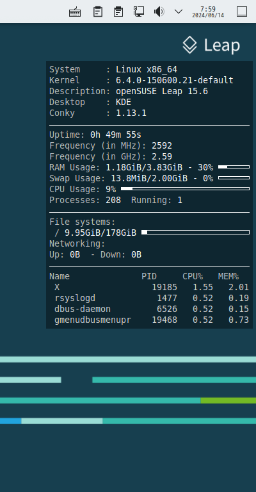The image size is (256, 492).
Task: Select the gmenudbusmenupr process row
Action: point(149,320)
